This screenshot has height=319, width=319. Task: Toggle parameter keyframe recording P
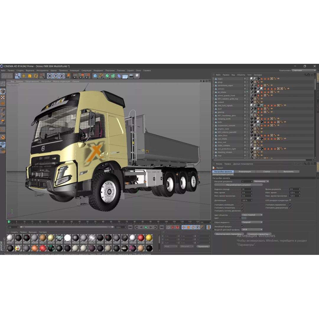tap(198, 227)
